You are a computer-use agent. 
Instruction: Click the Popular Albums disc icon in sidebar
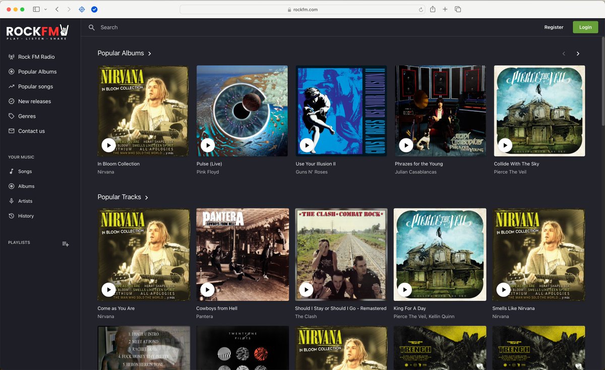[12, 71]
